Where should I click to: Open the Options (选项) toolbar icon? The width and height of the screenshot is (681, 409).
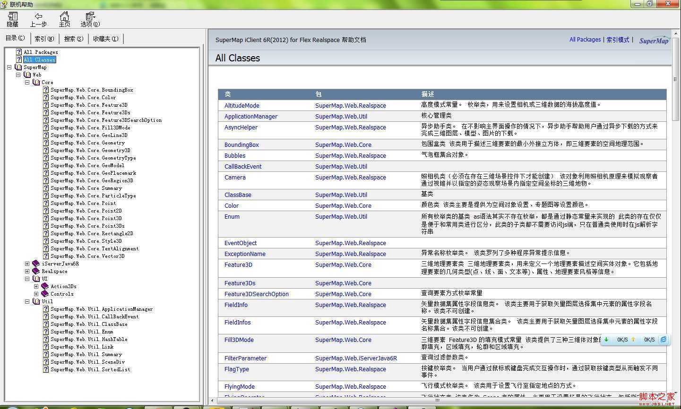pos(90,17)
